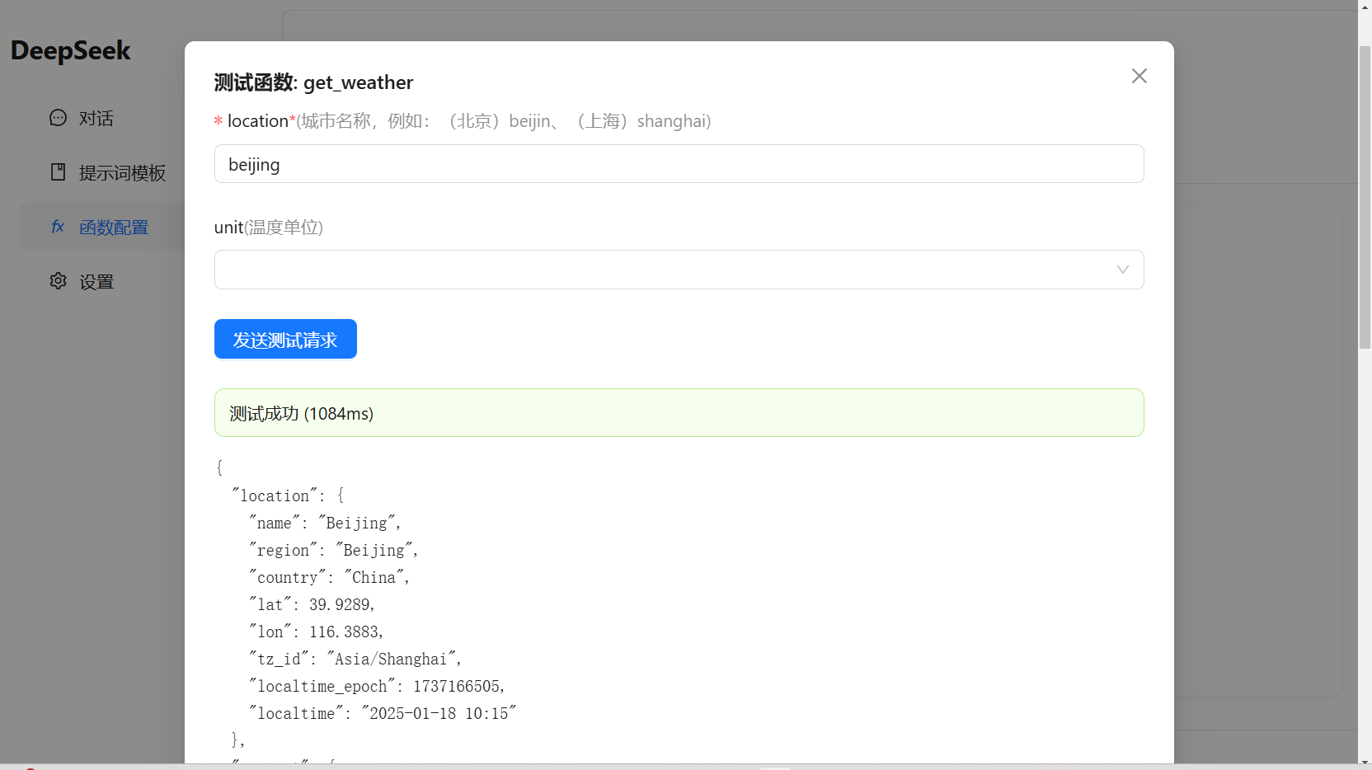The height and width of the screenshot is (770, 1372).
Task: Click the "localtime": "2025-01-18 10:15" line
Action: [383, 713]
